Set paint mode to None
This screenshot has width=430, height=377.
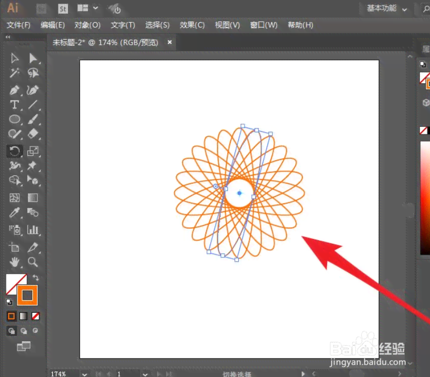35,316
